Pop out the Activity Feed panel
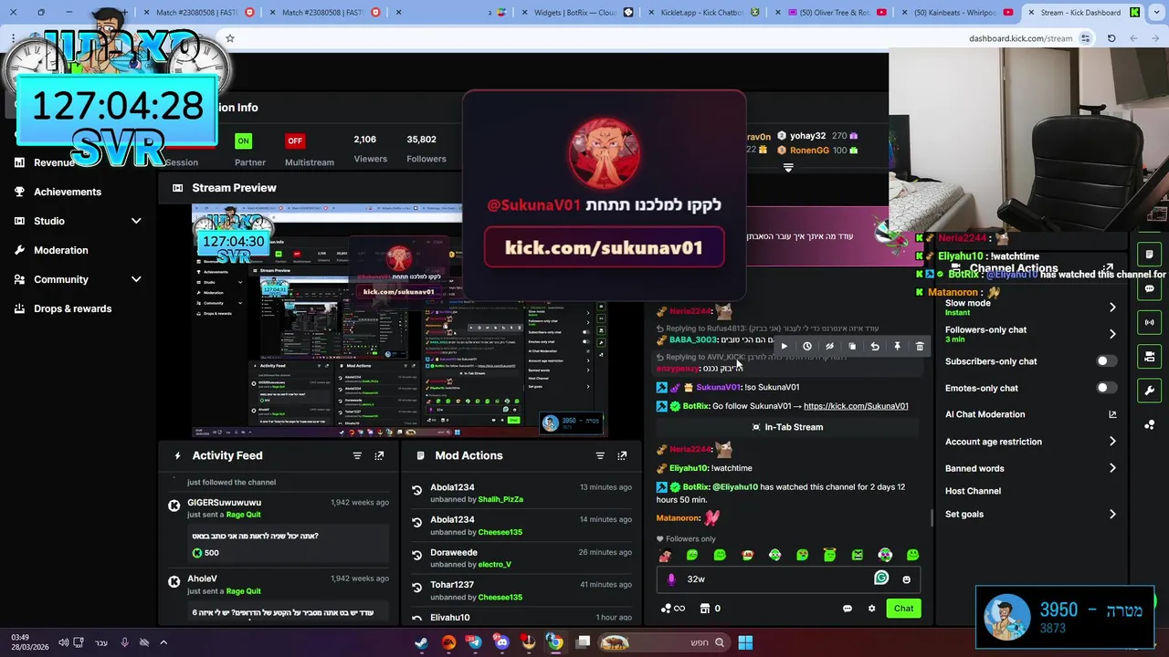This screenshot has height=657, width=1169. [x=379, y=455]
